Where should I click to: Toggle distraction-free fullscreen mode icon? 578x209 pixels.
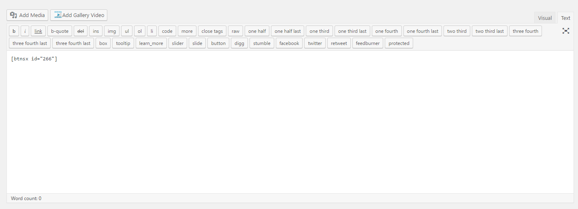566,31
